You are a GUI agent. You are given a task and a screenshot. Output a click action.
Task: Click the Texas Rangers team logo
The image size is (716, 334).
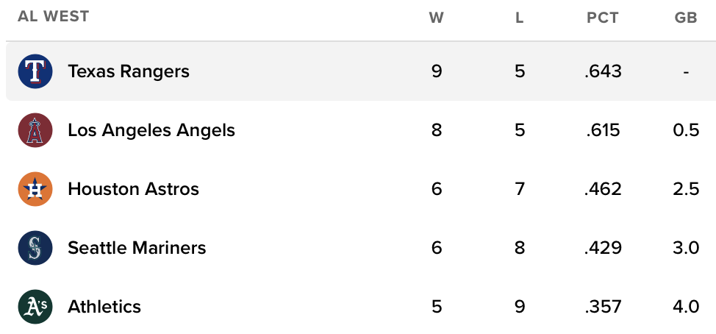[35, 71]
